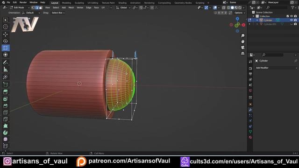Viewport: 299px width, 168px height.
Task: Open the Global transform orientation dropdown
Action: pyautogui.click(x=123, y=8)
